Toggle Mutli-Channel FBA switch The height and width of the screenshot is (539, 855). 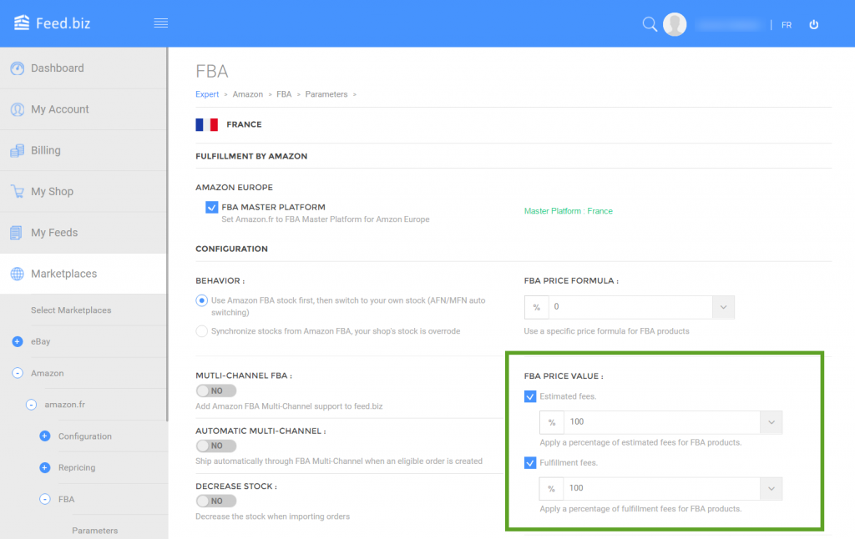tap(216, 390)
